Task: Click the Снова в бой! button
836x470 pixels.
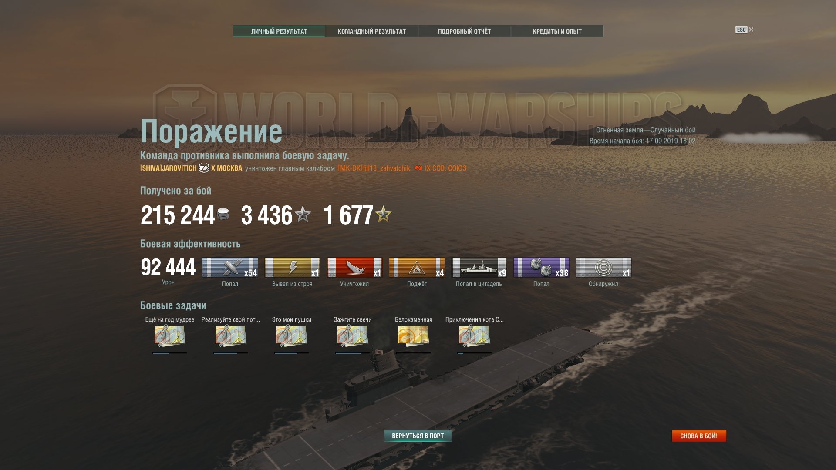Action: tap(699, 436)
